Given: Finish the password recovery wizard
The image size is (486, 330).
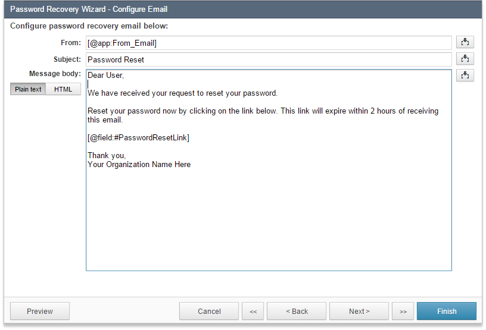Looking at the screenshot, I should click(x=447, y=311).
